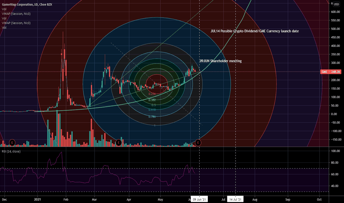Click the Feb label on time axis

(x=66, y=199)
